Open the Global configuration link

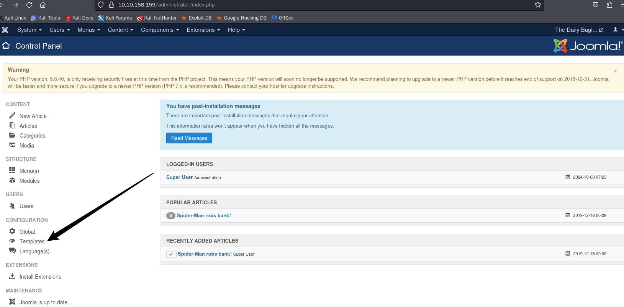[x=27, y=232]
